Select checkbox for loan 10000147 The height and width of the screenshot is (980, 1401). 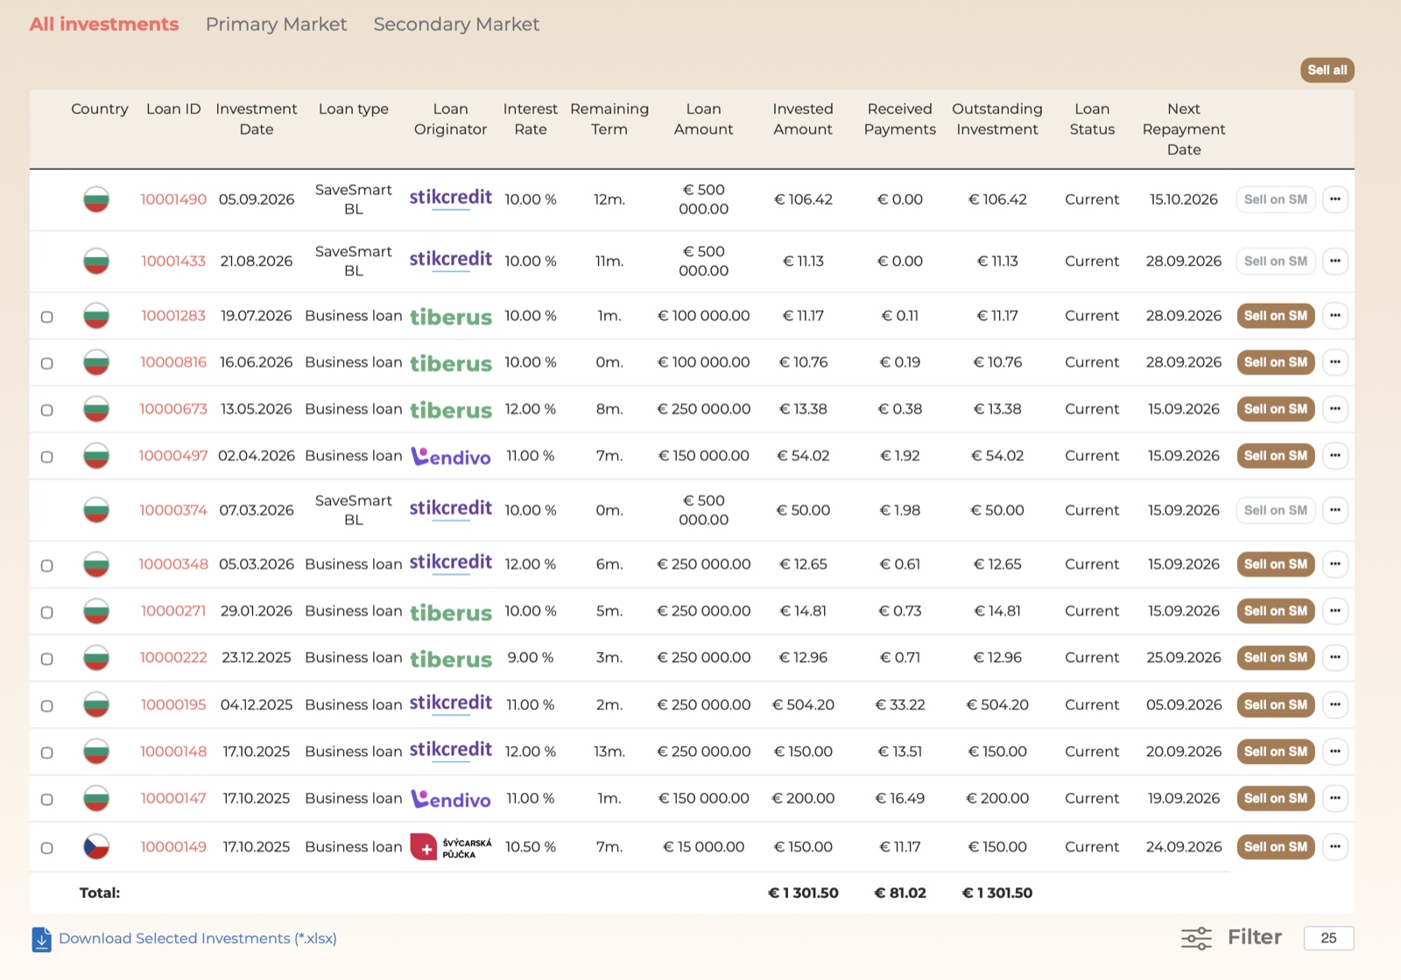[47, 800]
